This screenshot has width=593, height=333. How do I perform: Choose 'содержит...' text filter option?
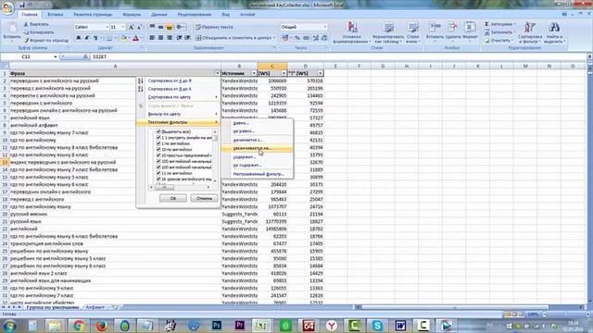(x=257, y=157)
